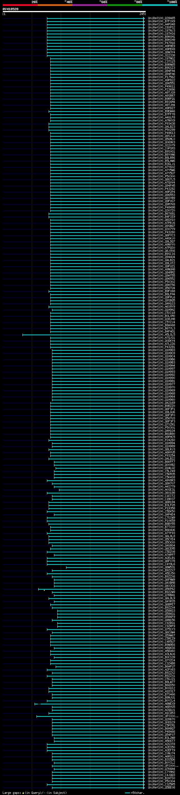Select hit label UniRef100_P43281
This screenshot has width=180, height=795.
[x=161, y=347]
